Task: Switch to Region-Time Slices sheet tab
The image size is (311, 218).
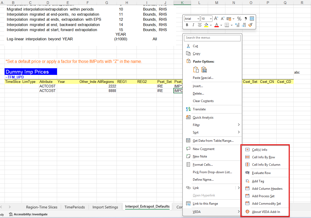Action: 42,207
